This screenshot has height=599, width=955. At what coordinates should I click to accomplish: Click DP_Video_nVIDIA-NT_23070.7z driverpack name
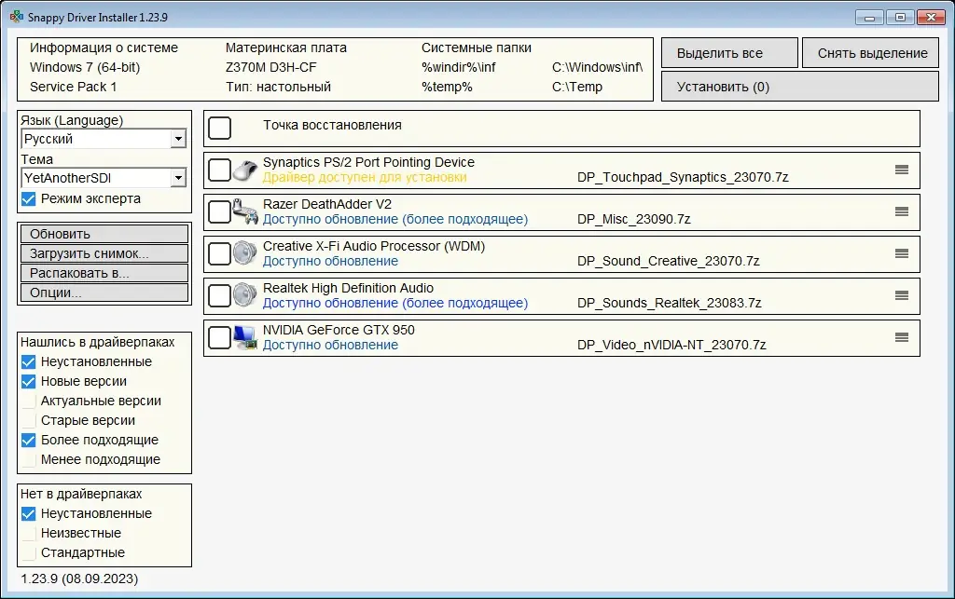point(671,346)
